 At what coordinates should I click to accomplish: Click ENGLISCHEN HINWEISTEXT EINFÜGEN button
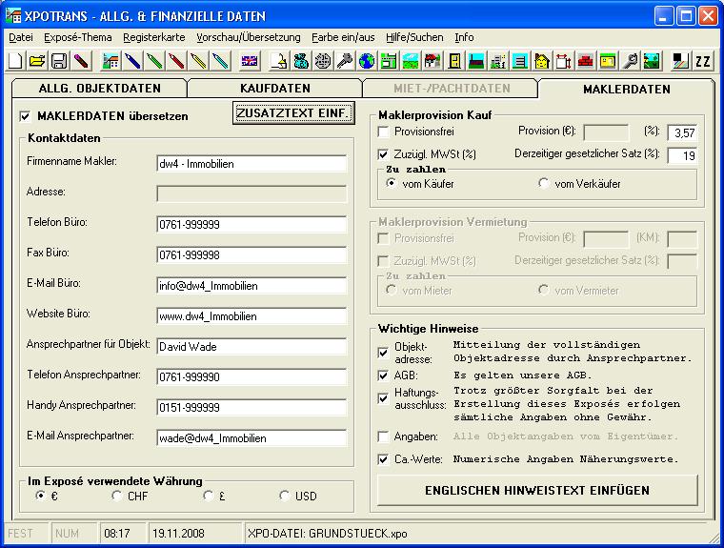click(x=537, y=490)
